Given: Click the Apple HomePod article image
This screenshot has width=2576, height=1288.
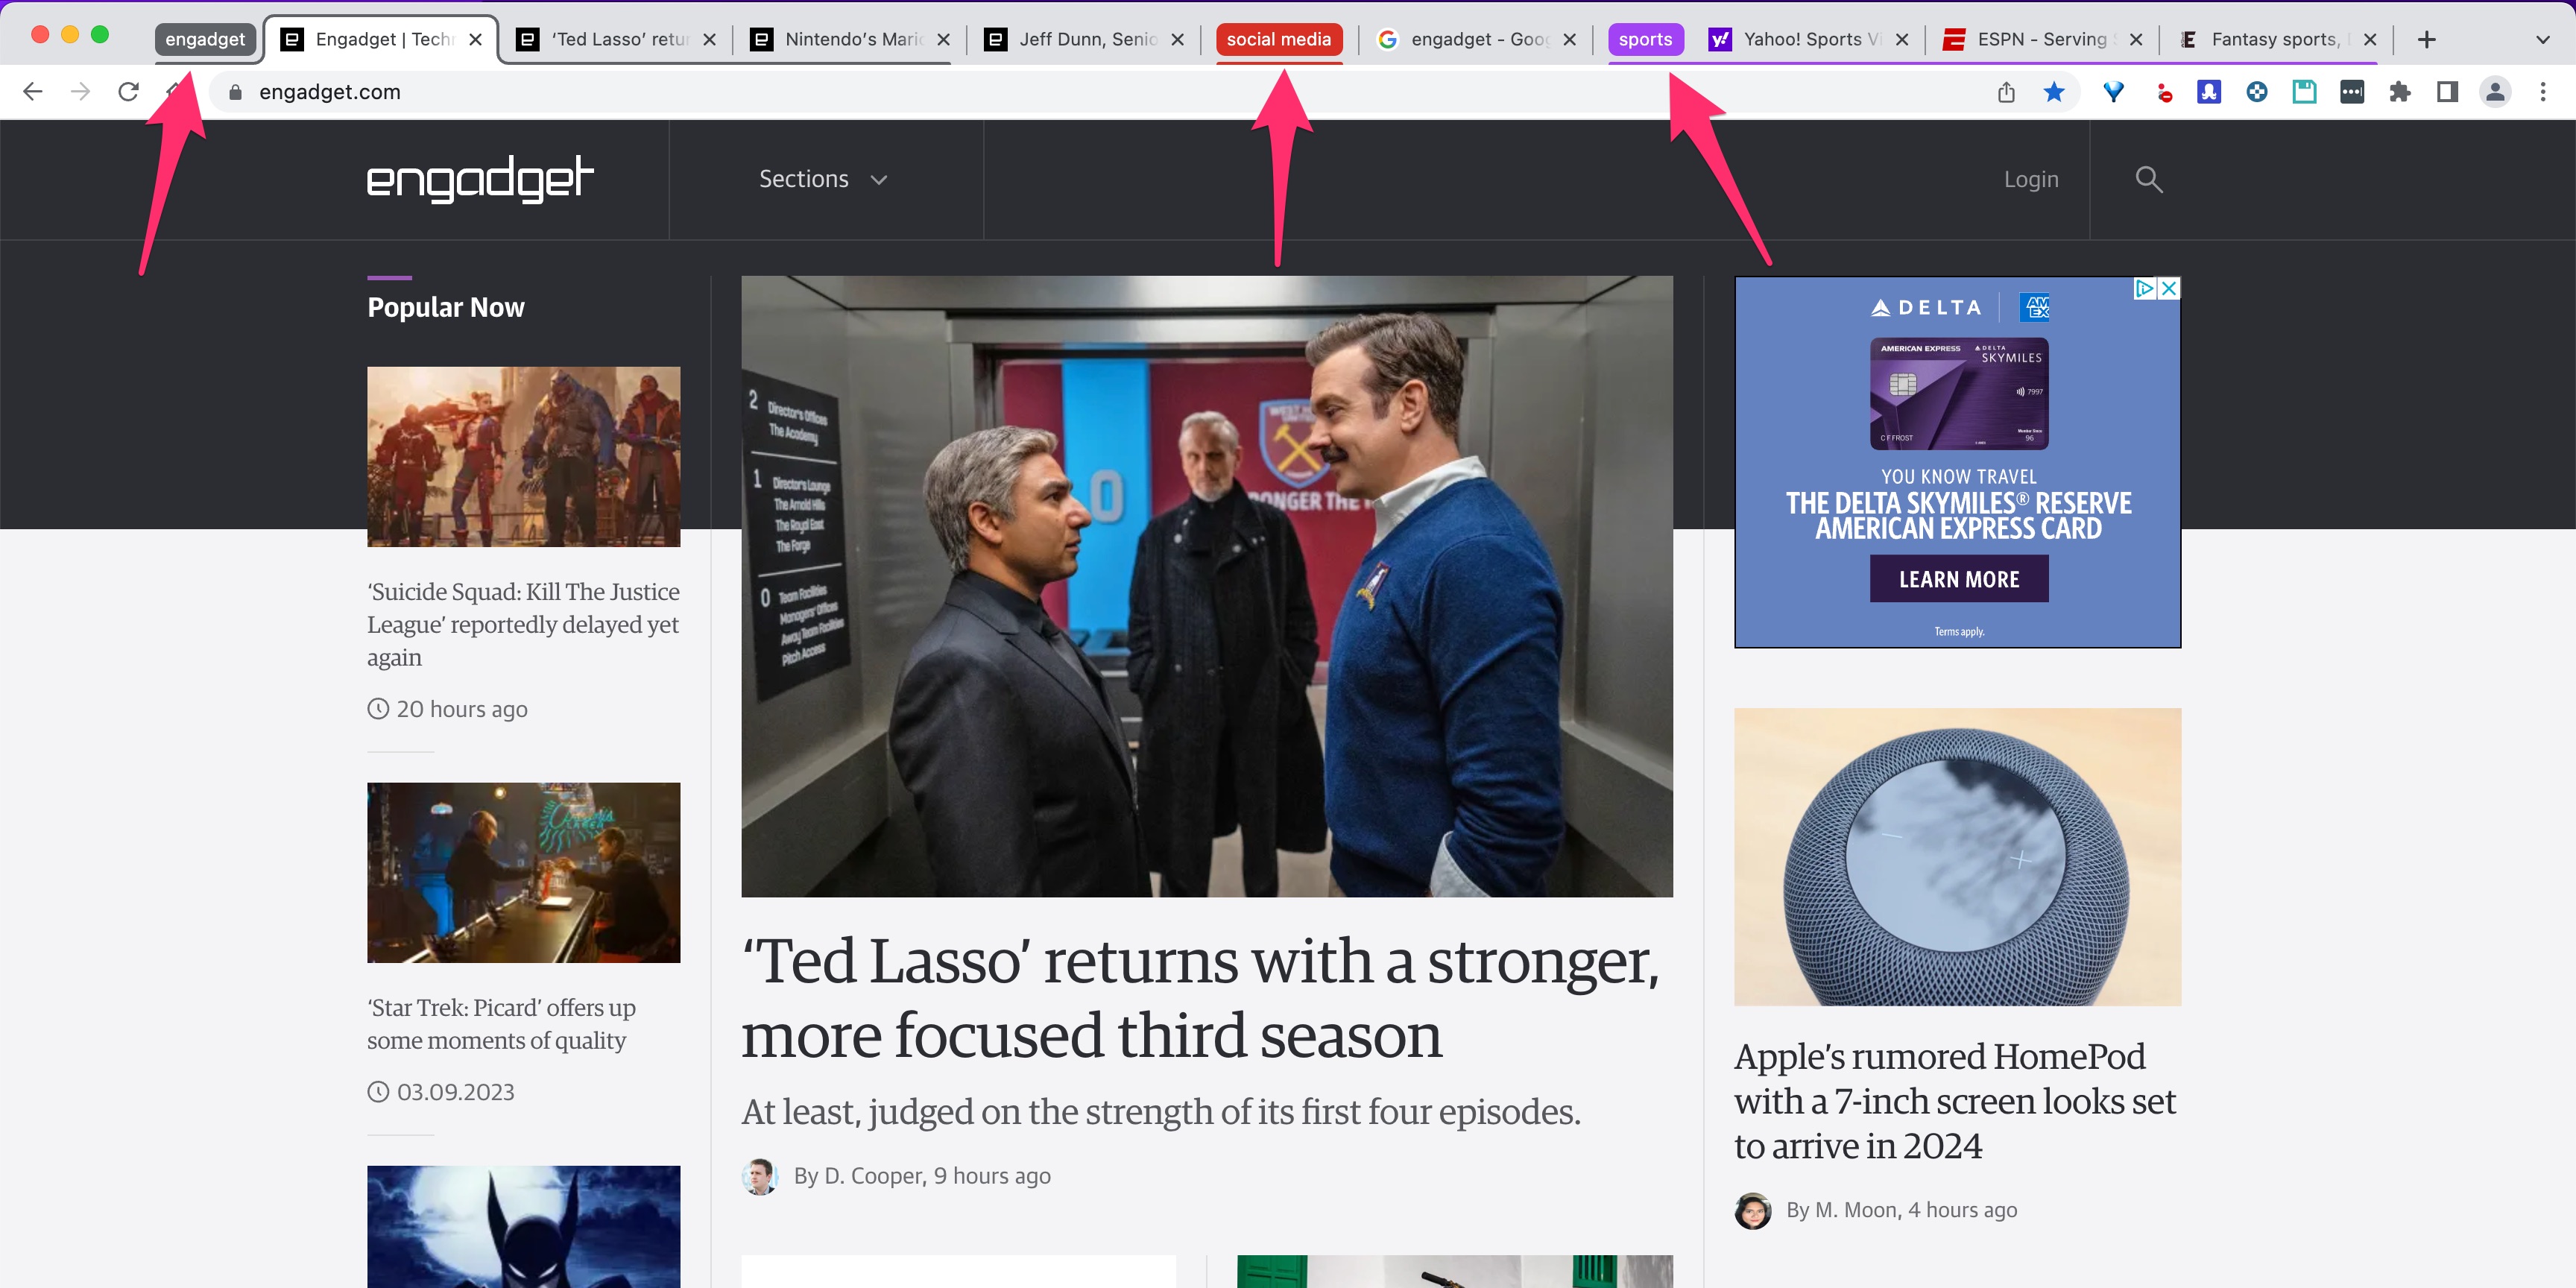Looking at the screenshot, I should 1957,858.
